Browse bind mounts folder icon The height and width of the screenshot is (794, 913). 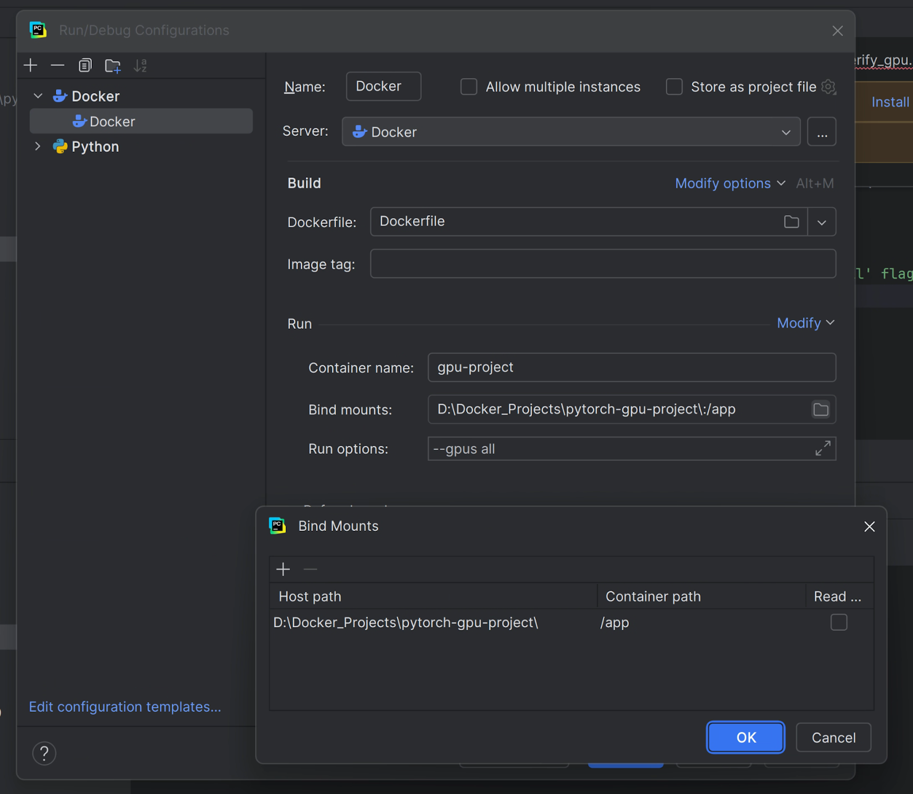click(x=821, y=409)
